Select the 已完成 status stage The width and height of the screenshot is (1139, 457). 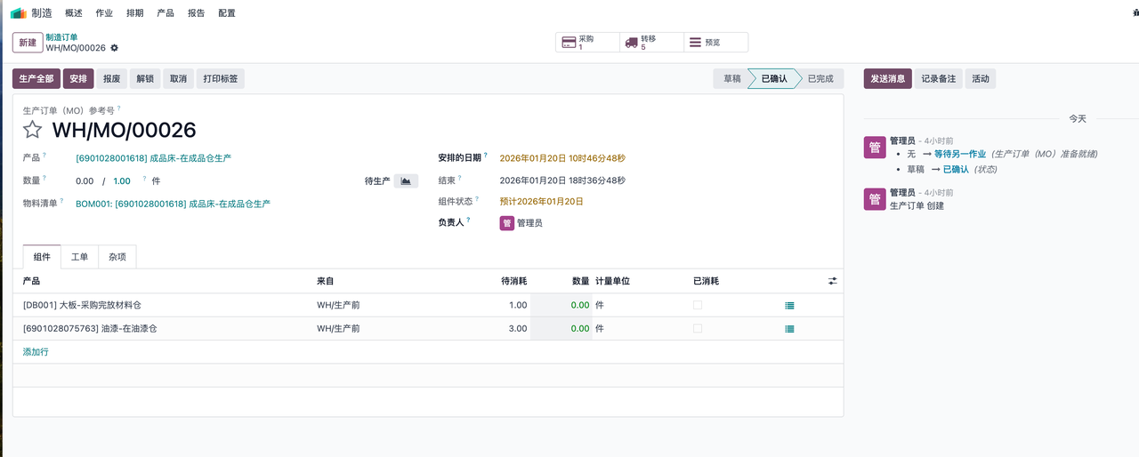(x=820, y=78)
